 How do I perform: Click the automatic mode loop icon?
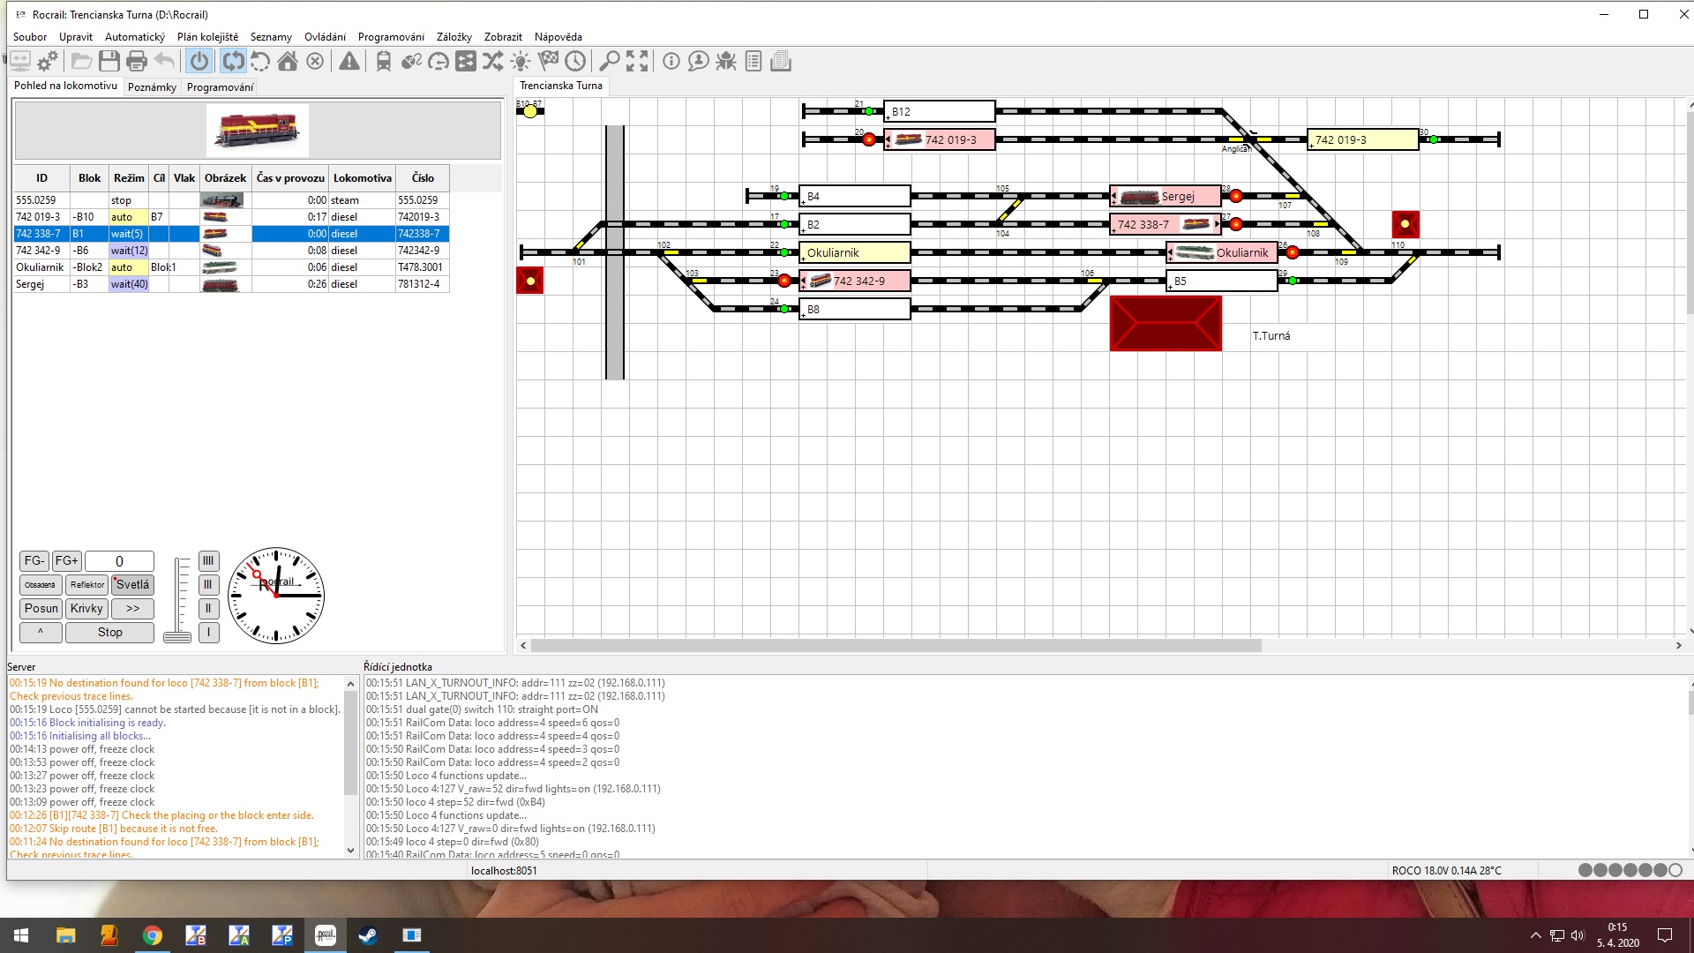(x=233, y=61)
